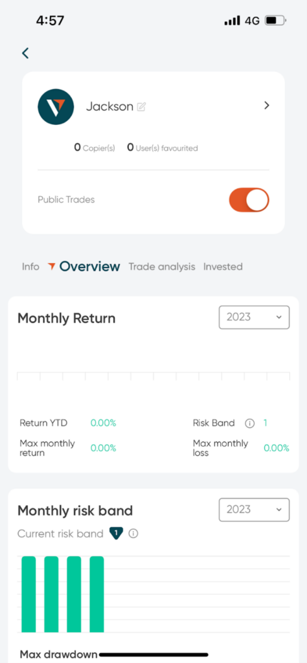Select the Overview tab
The height and width of the screenshot is (663, 307).
click(89, 266)
